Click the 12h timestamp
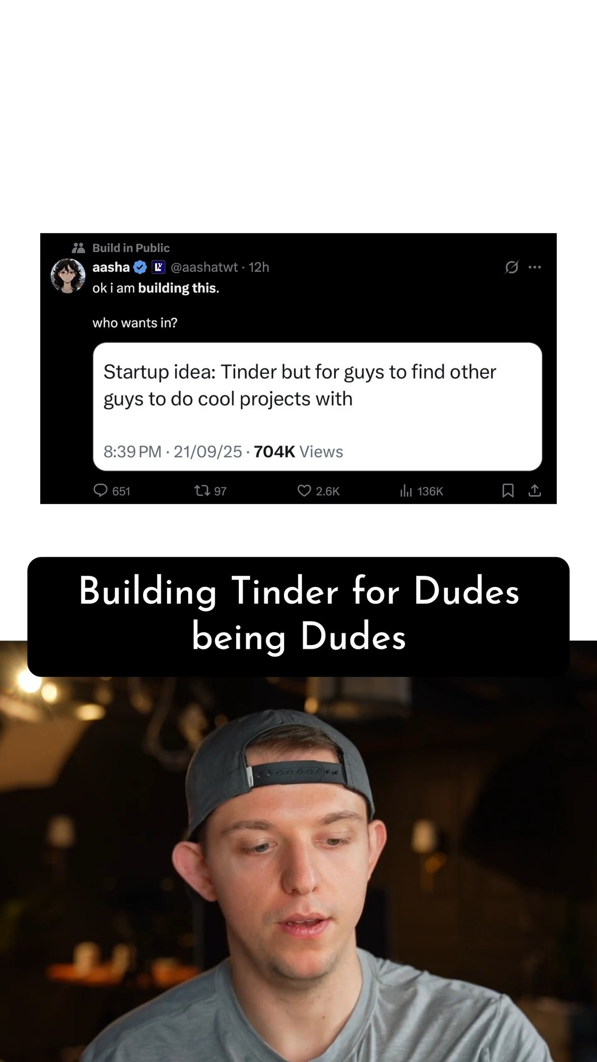Viewport: 597px width, 1062px height. point(259,267)
